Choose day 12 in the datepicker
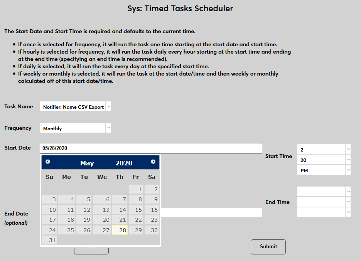Screen dimensions: 361x261 pos(84,210)
